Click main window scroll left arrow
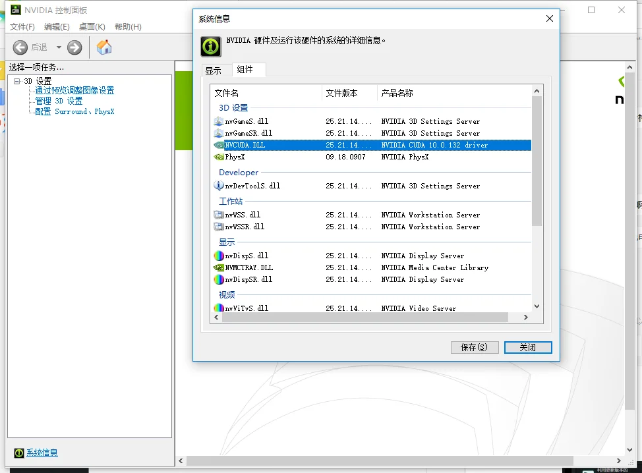Image resolution: width=642 pixels, height=473 pixels. (x=181, y=460)
